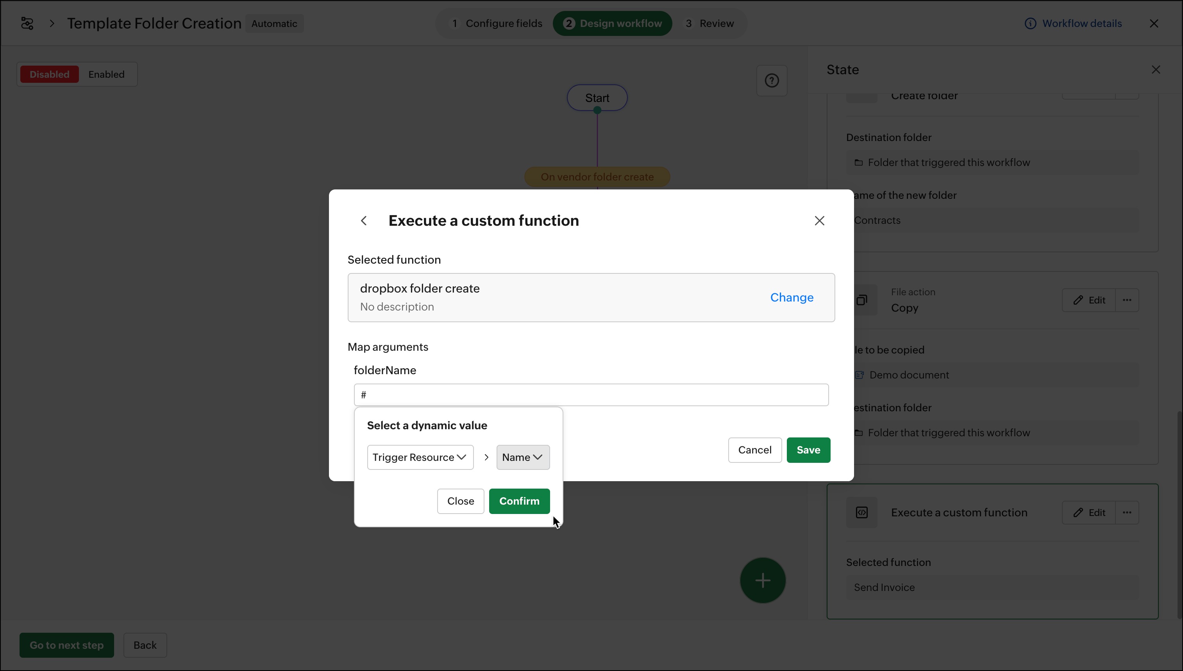Click Change link for selected function
The width and height of the screenshot is (1183, 671).
tap(791, 297)
